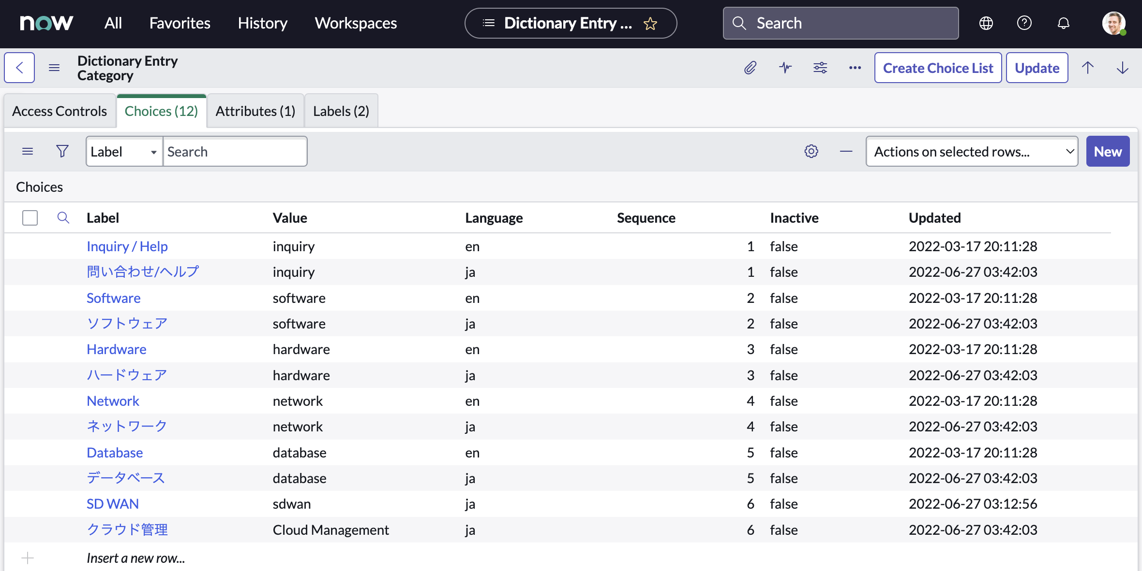Viewport: 1142px width, 571px height.
Task: Click the Create Choice List button
Action: pyautogui.click(x=937, y=68)
